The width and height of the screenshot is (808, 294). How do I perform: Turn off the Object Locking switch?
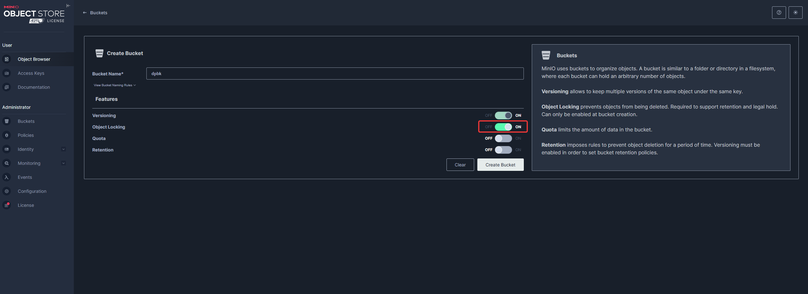click(503, 127)
